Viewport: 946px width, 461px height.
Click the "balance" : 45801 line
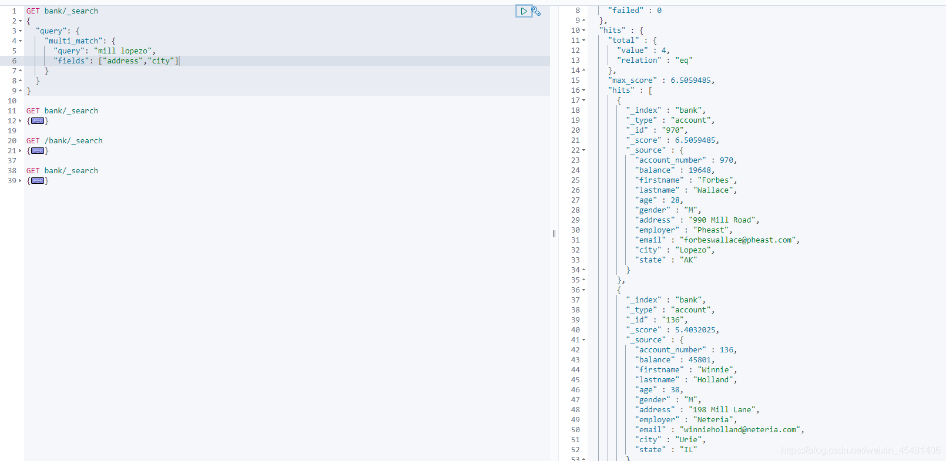(675, 360)
